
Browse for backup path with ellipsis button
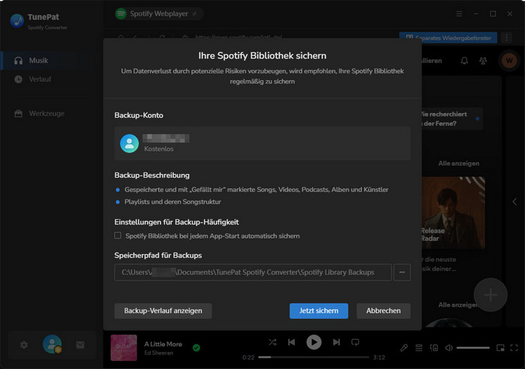pos(402,272)
